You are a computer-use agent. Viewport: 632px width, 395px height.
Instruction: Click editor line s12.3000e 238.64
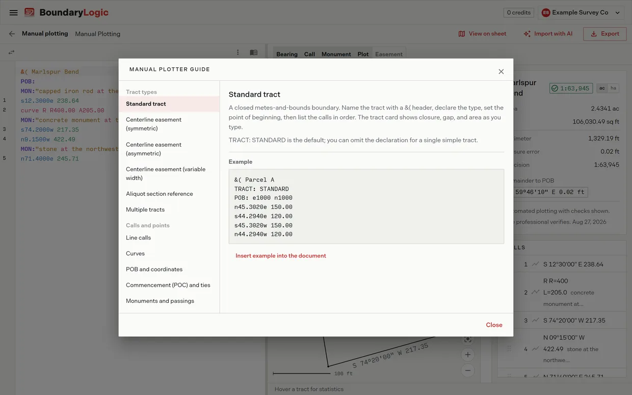tap(50, 101)
